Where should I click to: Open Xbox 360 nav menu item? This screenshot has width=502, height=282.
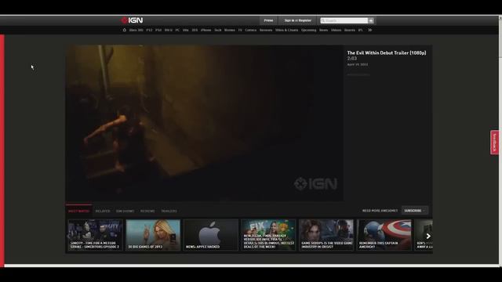coord(136,30)
